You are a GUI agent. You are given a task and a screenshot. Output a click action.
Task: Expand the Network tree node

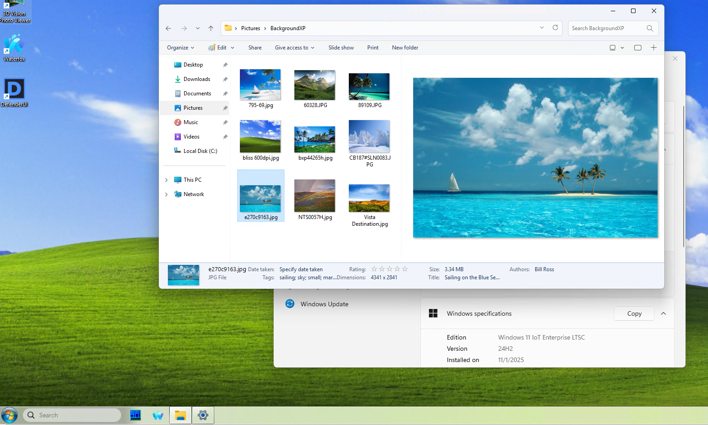pos(167,194)
